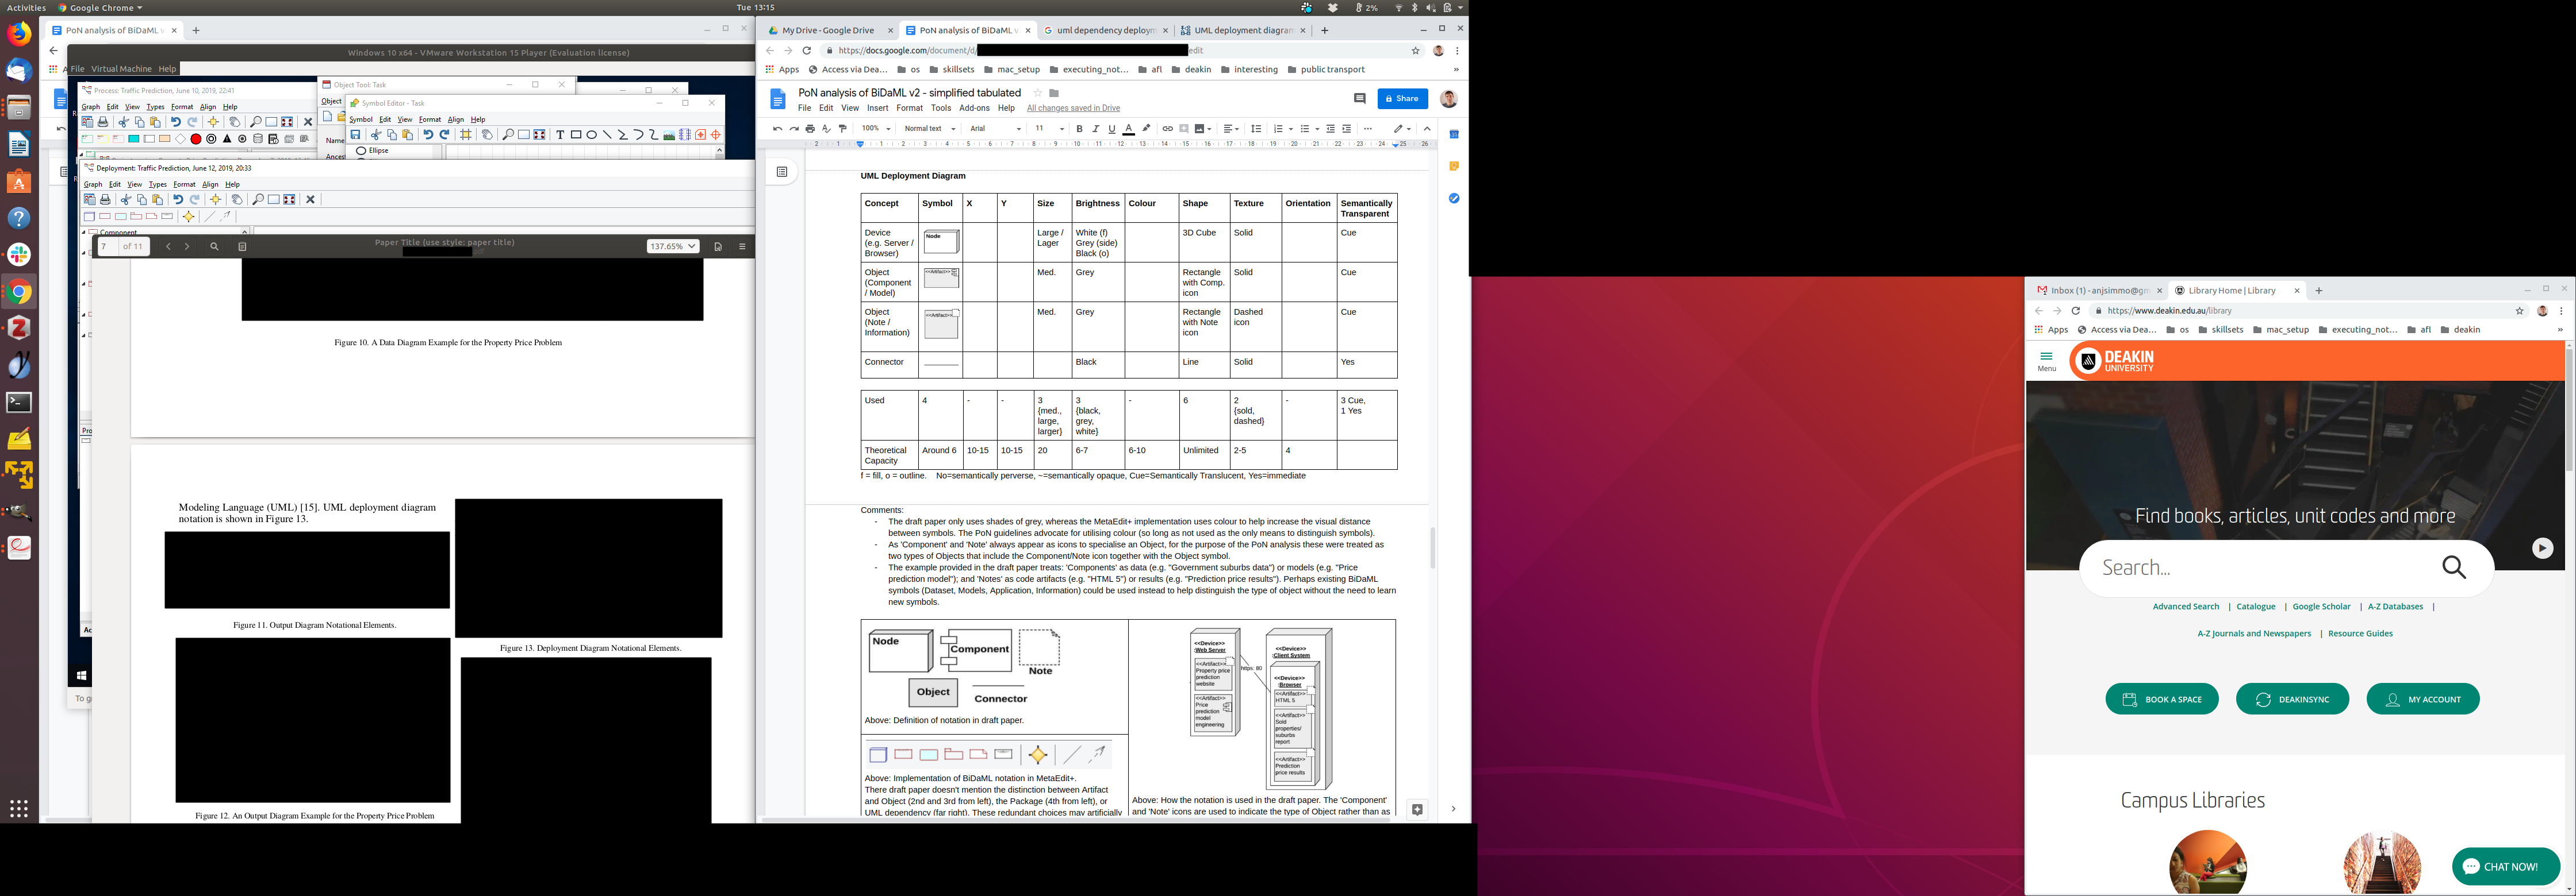Click the text color swatch button
Screen dimensions: 2576x896
[1128, 129]
